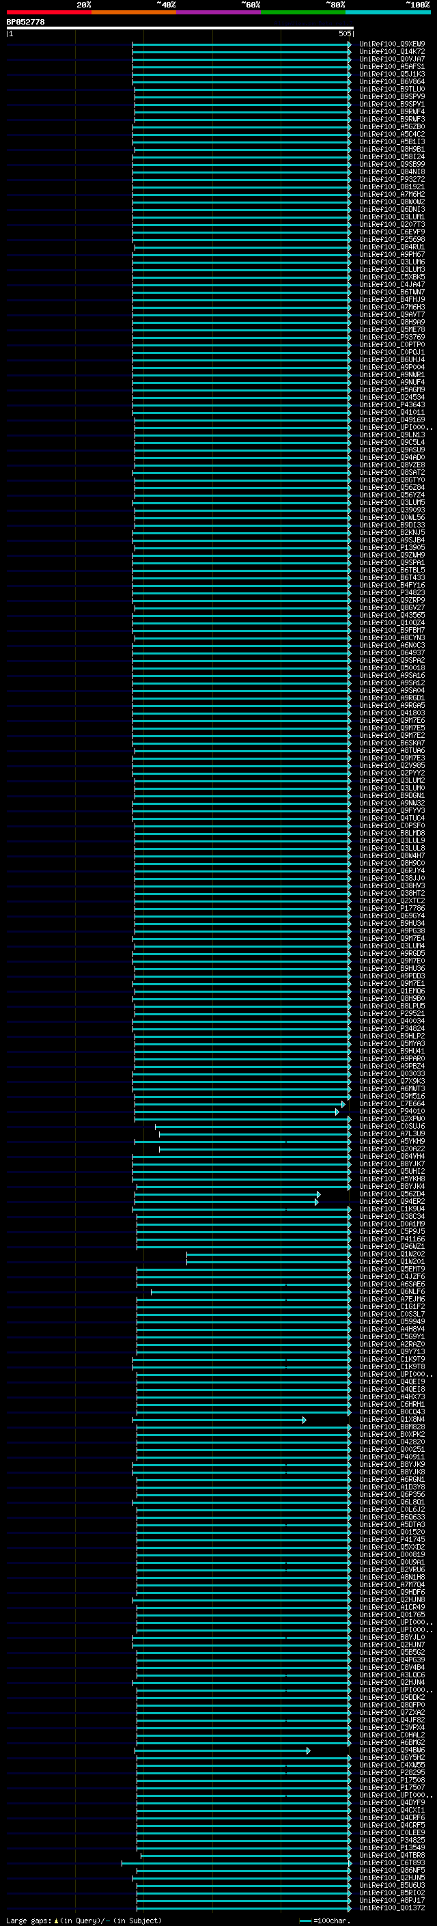
Task: Click the alignment bar for UniRef100_Q9XEW9
Action: 241,44
